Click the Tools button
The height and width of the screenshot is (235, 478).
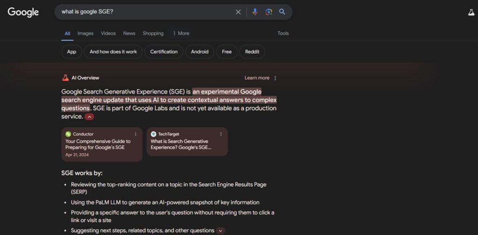(x=283, y=33)
